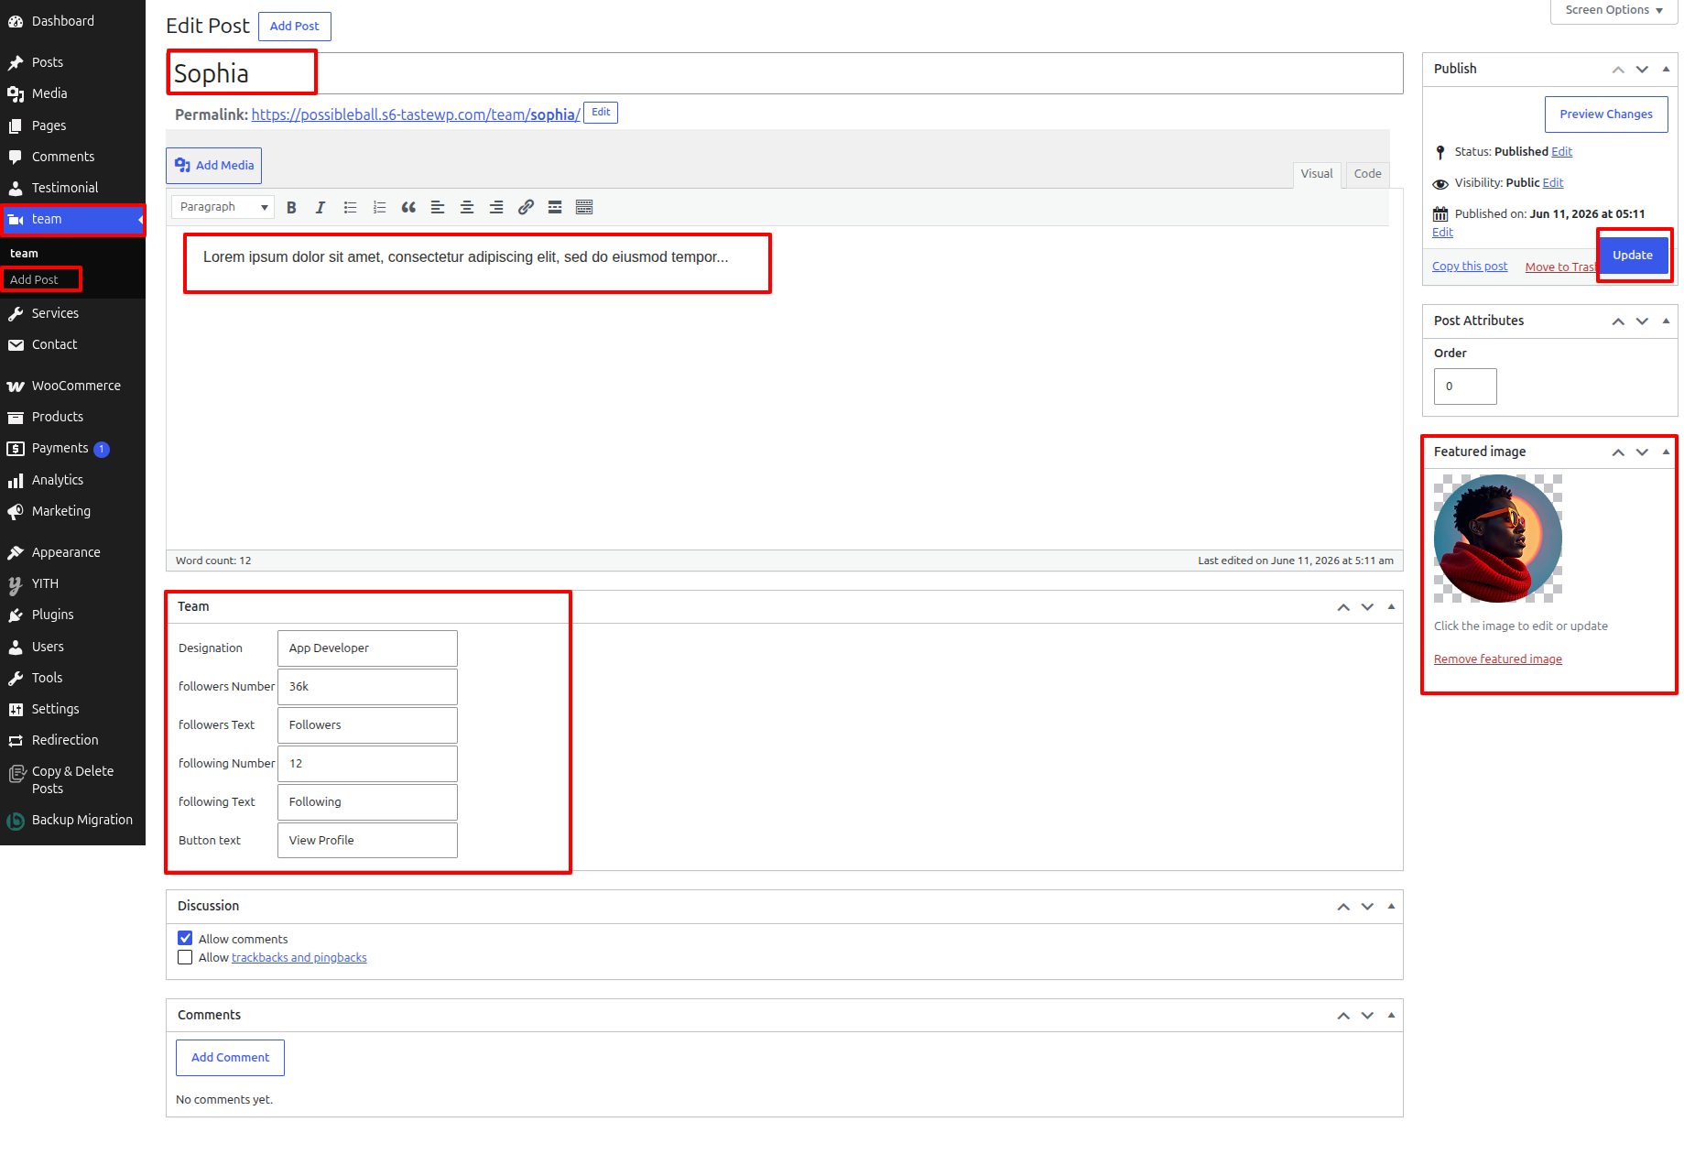Click the Designation input field

pyautogui.click(x=367, y=648)
